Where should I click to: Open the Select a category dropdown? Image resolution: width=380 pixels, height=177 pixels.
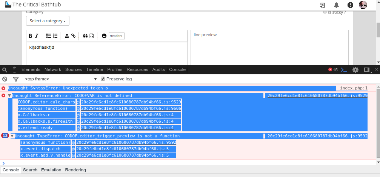[x=48, y=21]
